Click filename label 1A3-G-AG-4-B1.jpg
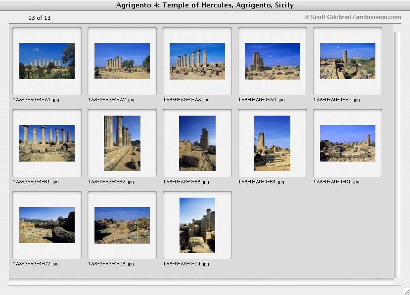Screen dimensions: 410x295 pyautogui.click(x=36, y=182)
